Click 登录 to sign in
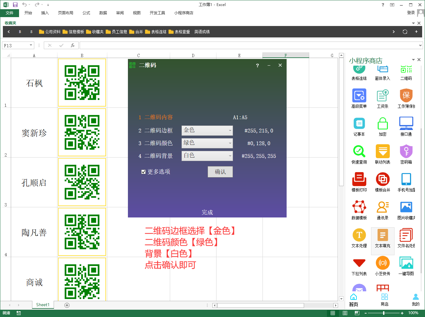 [411, 13]
